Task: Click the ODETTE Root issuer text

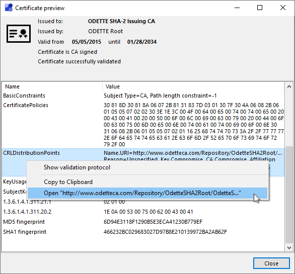Action: pyautogui.click(x=105, y=31)
